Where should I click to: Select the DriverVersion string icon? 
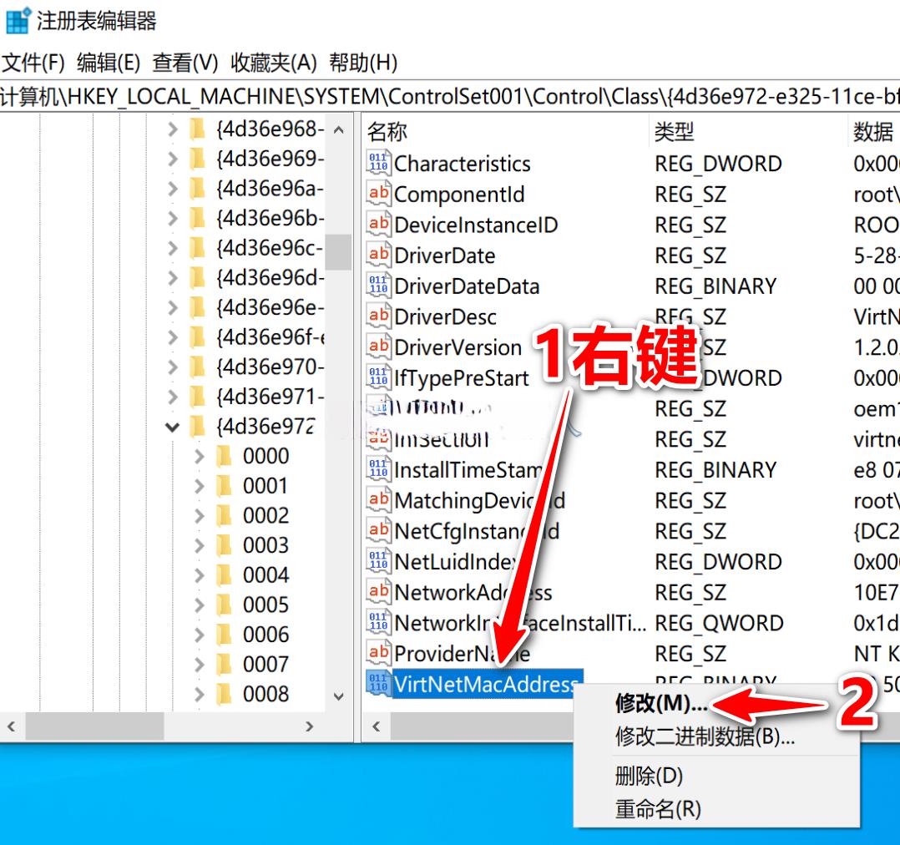378,347
